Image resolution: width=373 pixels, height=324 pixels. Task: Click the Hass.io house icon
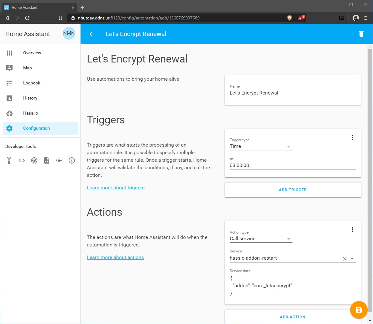(9, 113)
